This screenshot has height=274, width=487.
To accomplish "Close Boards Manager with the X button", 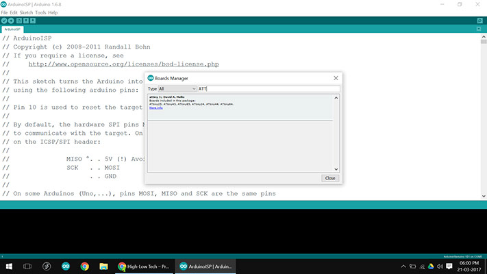I will coord(336,78).
